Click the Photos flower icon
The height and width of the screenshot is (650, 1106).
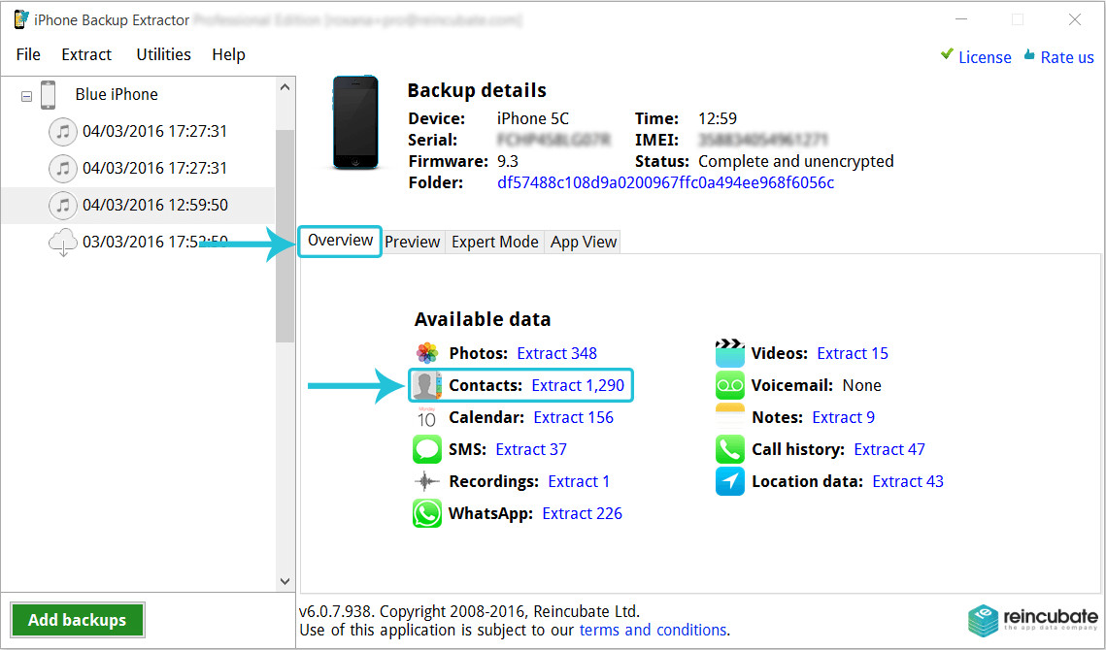426,352
